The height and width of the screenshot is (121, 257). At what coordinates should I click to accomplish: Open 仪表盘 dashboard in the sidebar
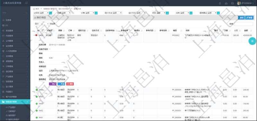(15, 20)
